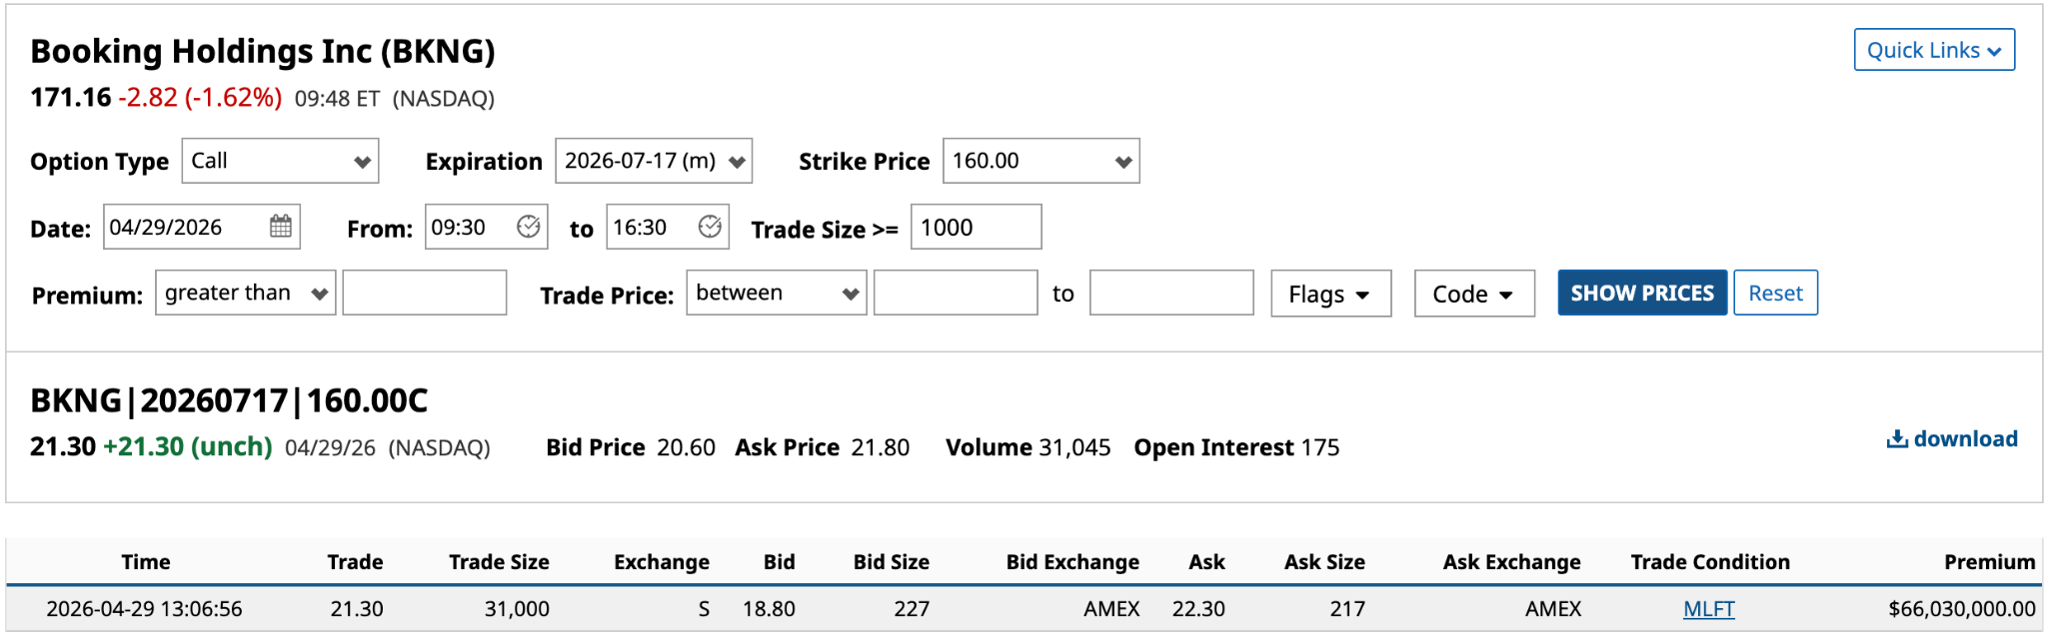Open the Premium comparison dropdown
Screen dimensions: 2047x634
(x=245, y=293)
